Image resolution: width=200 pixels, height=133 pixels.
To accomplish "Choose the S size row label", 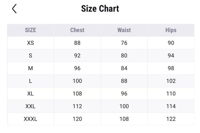I will (x=31, y=56).
